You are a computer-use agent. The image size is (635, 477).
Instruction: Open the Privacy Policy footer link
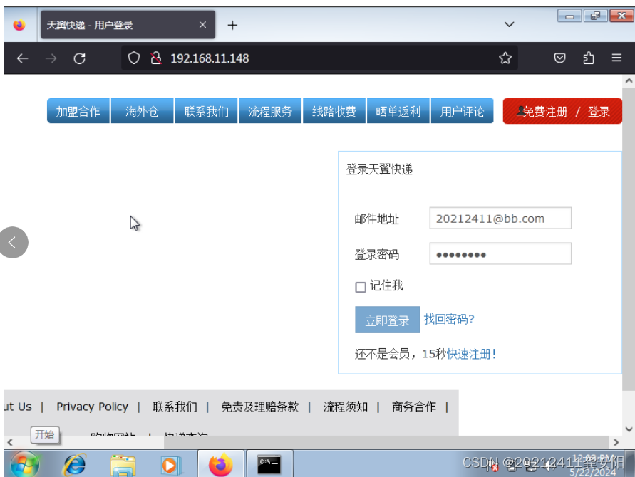pos(93,407)
